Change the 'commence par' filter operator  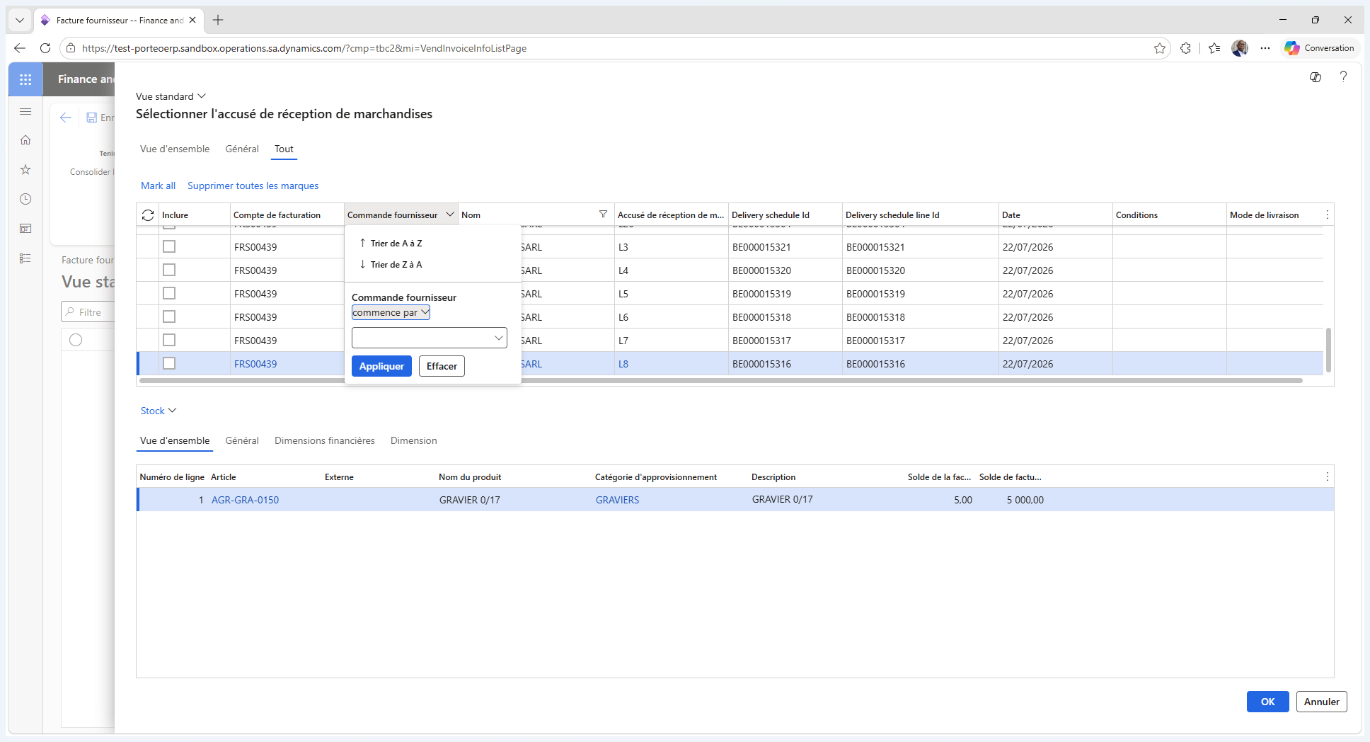click(391, 312)
